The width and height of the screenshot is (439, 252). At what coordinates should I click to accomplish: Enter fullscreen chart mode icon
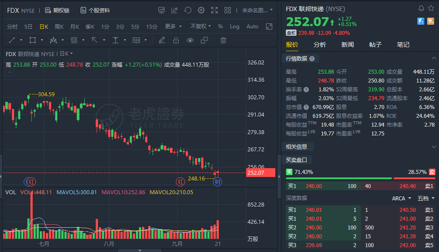tap(214, 10)
